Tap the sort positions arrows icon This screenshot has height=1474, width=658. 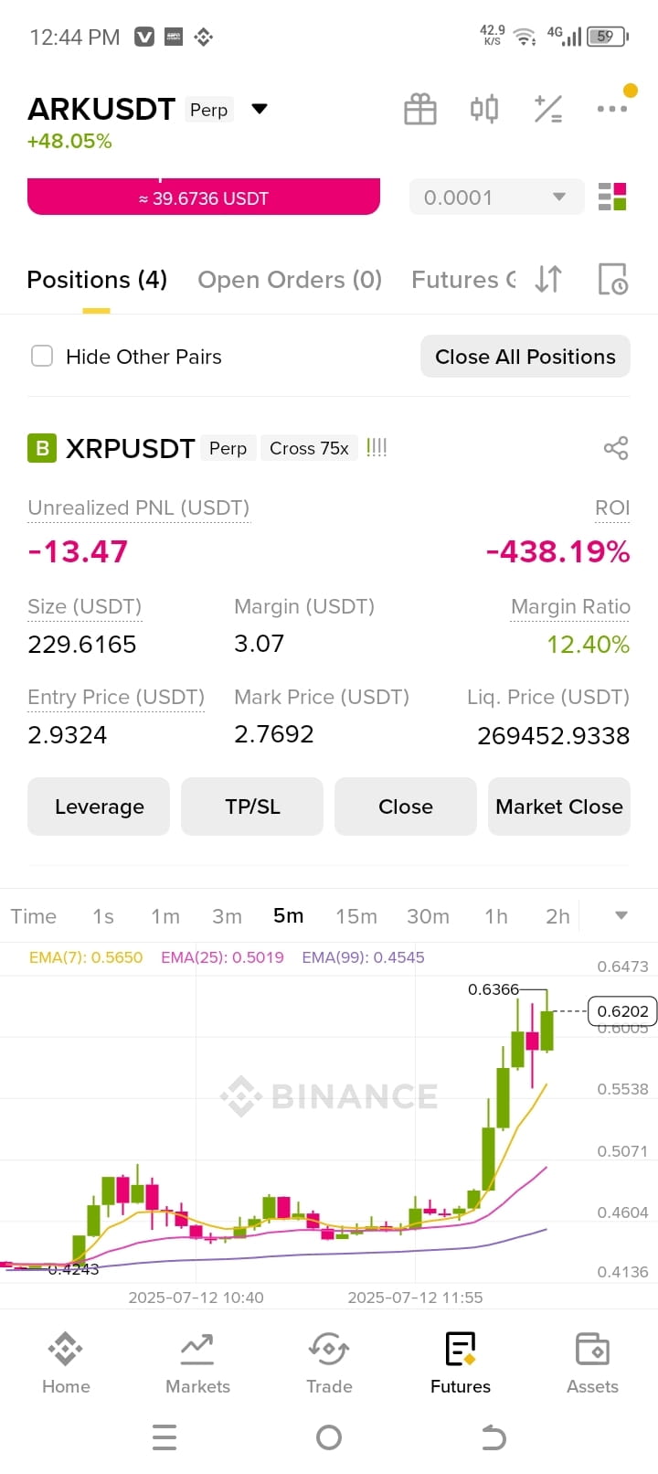(548, 279)
